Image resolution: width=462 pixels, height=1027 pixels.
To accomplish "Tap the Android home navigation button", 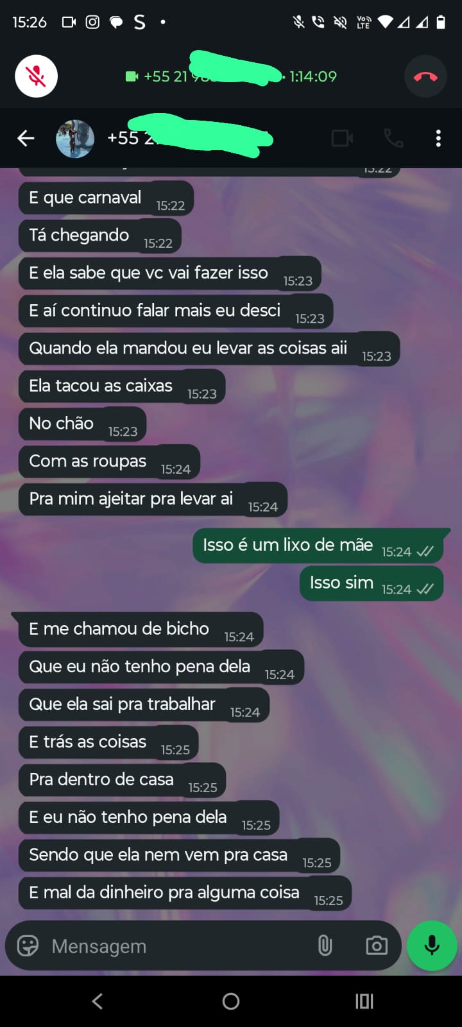I will [231, 1001].
